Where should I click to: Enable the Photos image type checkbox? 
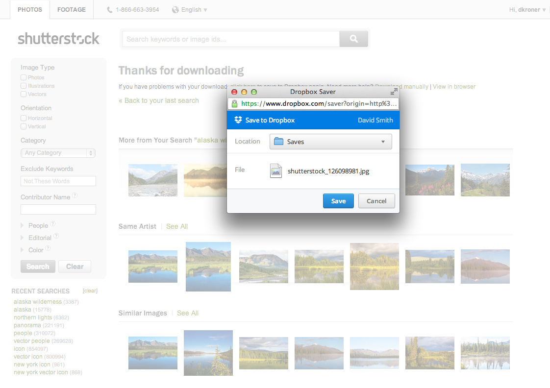pyautogui.click(x=23, y=77)
